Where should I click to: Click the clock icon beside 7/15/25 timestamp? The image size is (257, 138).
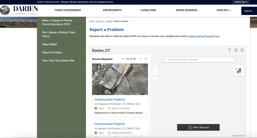click(x=109, y=133)
